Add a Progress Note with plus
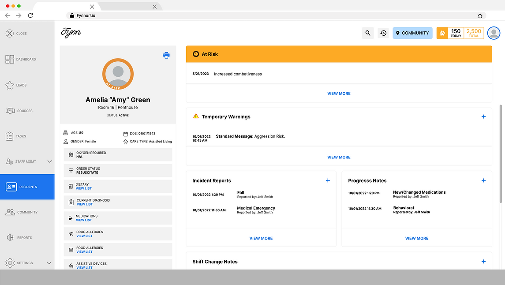Viewport: 505px width, 285px height. tap(483, 180)
